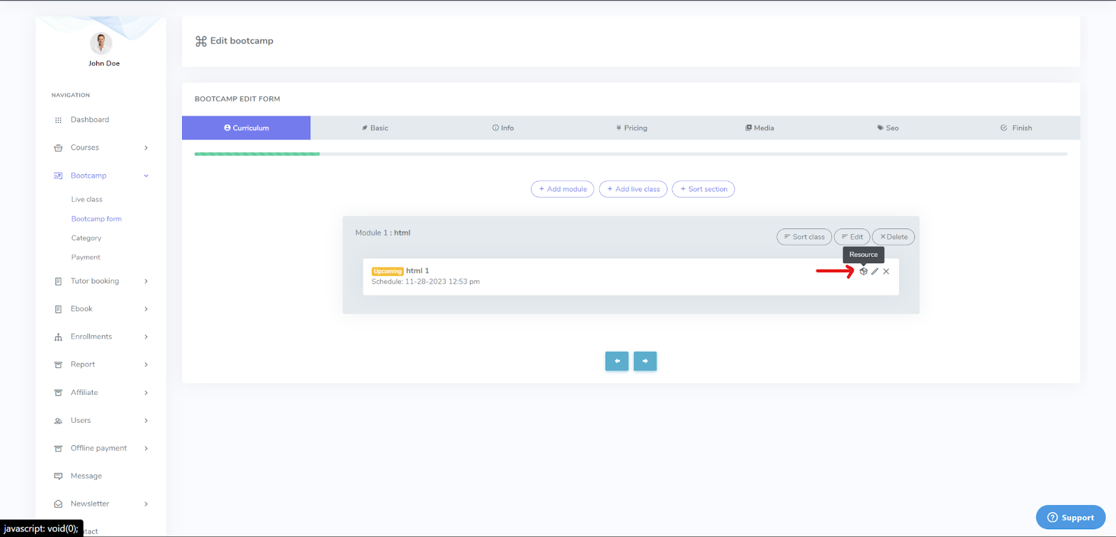The height and width of the screenshot is (537, 1116).
Task: Open Dashboard from the sidebar
Action: coord(89,120)
